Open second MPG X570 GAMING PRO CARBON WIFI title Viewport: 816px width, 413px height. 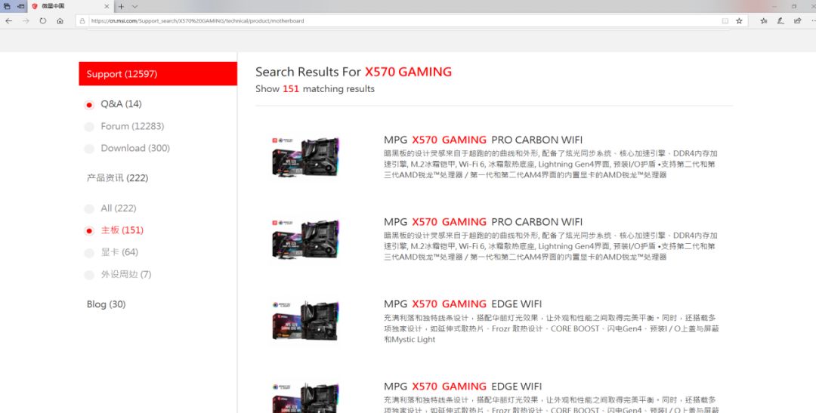click(x=483, y=222)
